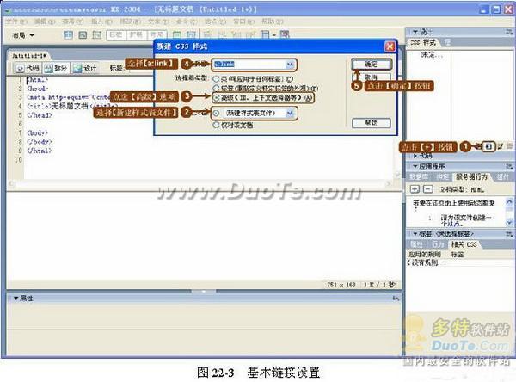The height and width of the screenshot is (382, 516).
Task: Open the Untitled-1 document tab
Action: click(28, 54)
